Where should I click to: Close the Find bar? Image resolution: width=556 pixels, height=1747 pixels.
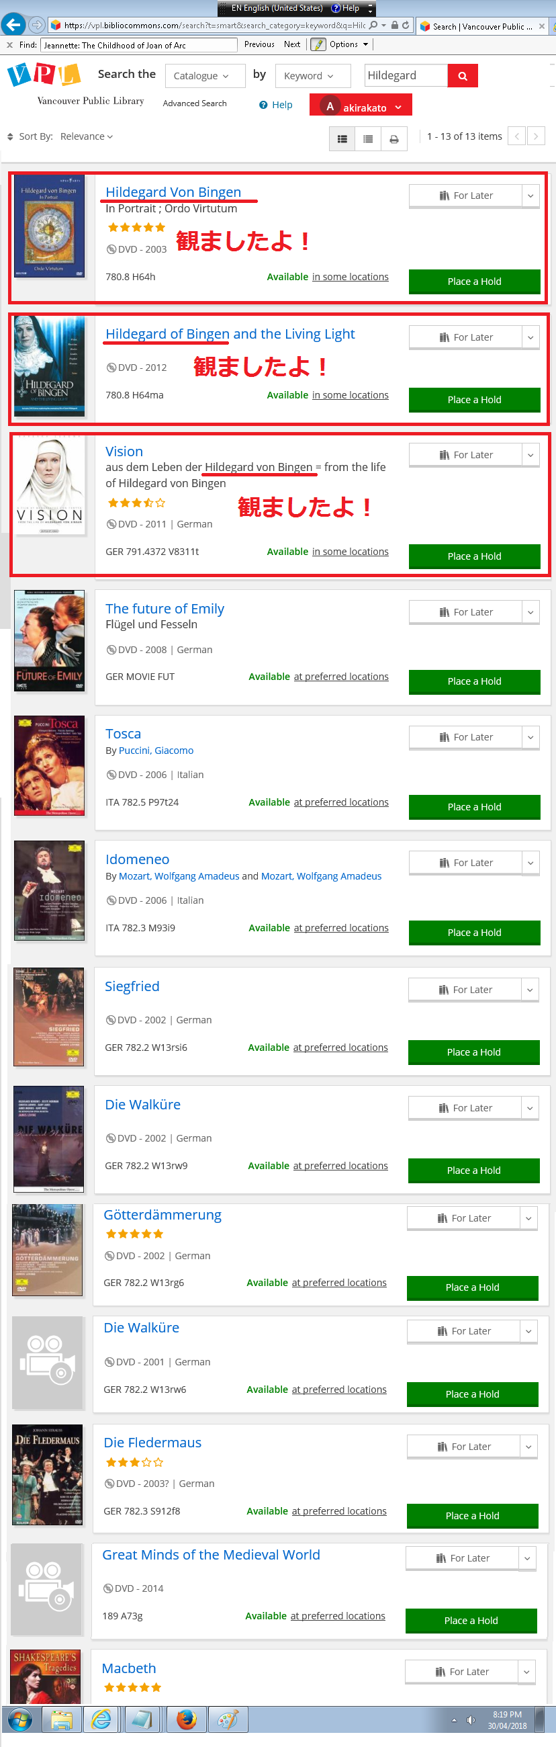coord(9,45)
